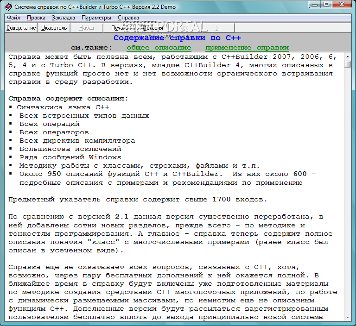Click the vertical scrollbar thumb
Screen dimensions: 356x326
click(x=347, y=64)
